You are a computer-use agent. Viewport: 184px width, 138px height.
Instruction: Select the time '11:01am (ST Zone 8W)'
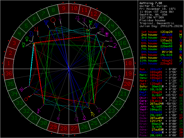[157, 12]
